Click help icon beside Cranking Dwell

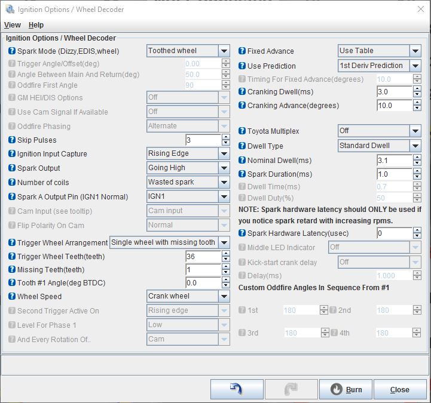(x=242, y=91)
